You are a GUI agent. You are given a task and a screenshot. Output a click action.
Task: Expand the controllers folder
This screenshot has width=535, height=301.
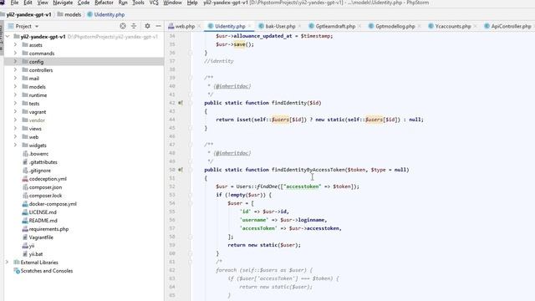click(15, 70)
